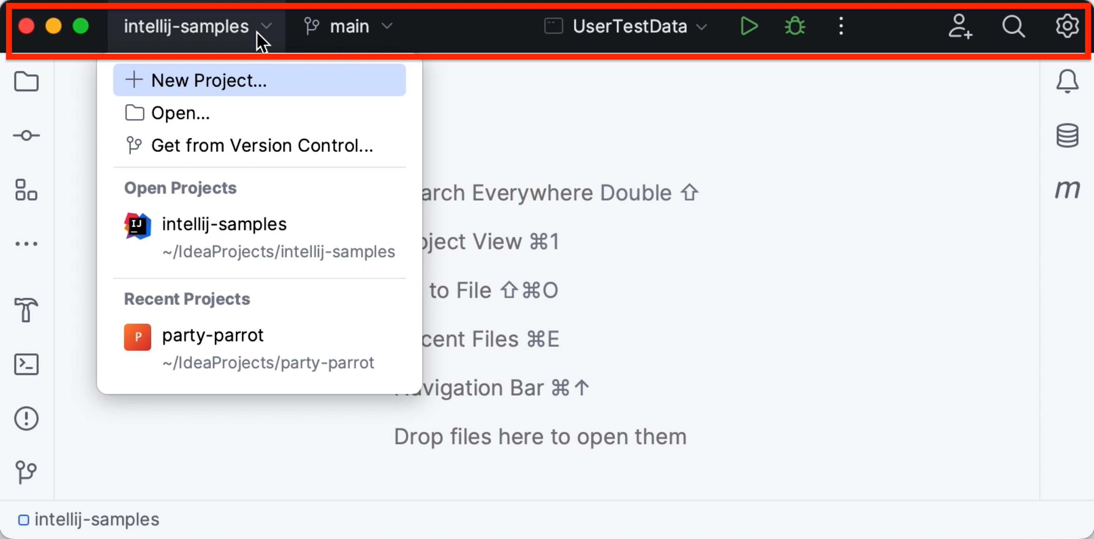Run UserTestData with the play button

pos(748,27)
